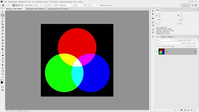Screen dimensions: 199x112
Task: Open the File menu
Action: [x=5, y=2]
